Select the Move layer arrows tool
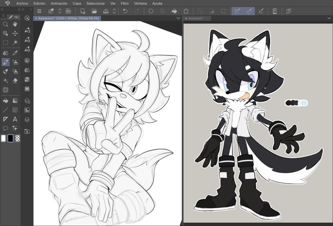The image size is (333, 226). pos(15,33)
